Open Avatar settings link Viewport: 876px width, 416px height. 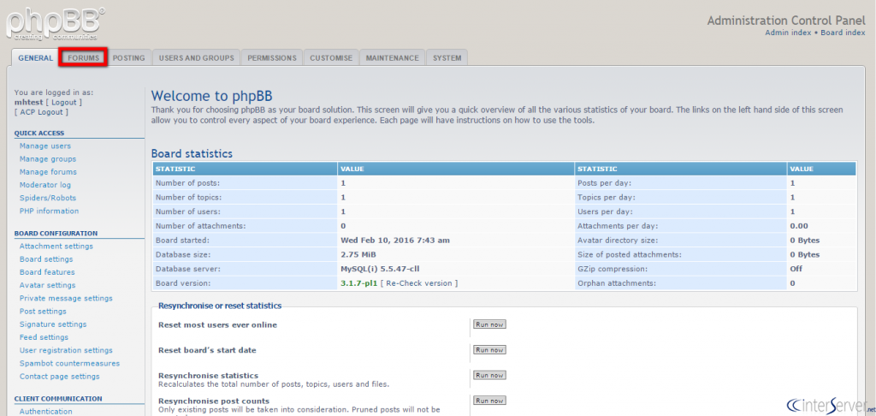(48, 285)
